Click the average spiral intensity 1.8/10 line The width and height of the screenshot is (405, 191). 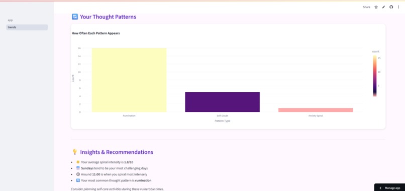click(107, 162)
